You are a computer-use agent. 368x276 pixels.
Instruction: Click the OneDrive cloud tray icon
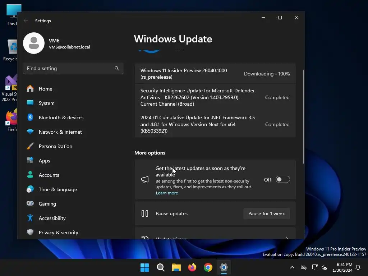[304, 267]
